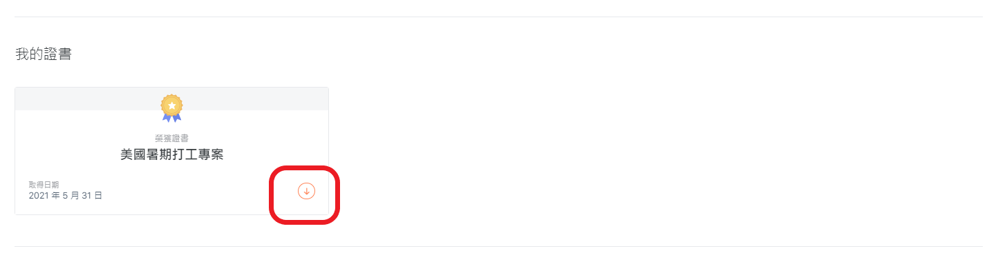
Task: Click the year 2021 in the obtained date
Action: coord(39,196)
